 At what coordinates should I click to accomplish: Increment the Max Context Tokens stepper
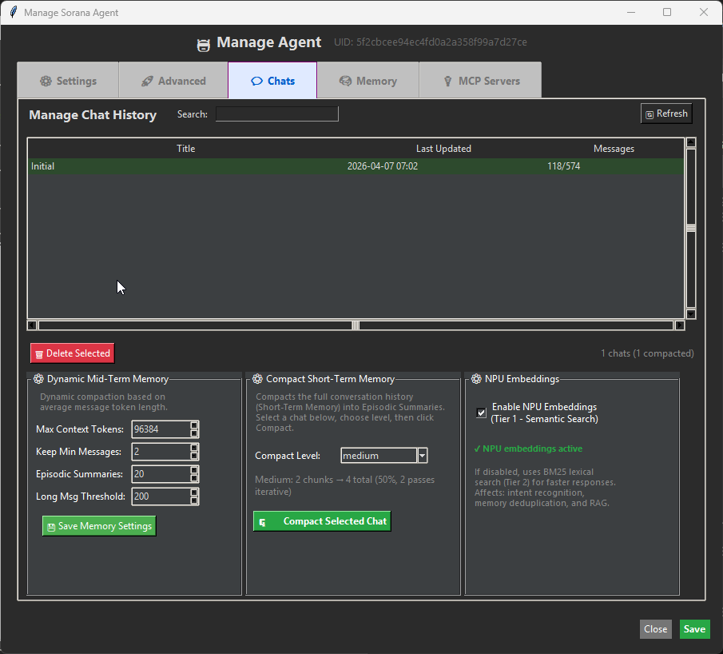194,425
